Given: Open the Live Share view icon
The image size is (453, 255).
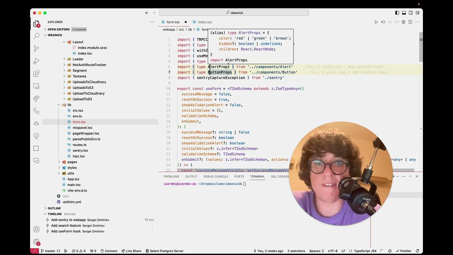Looking at the screenshot, I should click(x=36, y=98).
